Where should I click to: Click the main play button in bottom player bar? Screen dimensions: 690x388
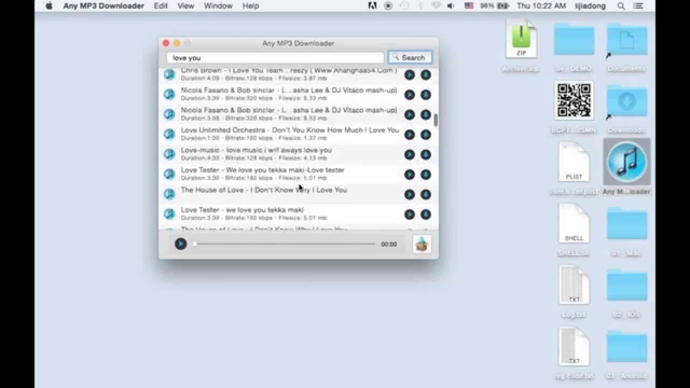[x=181, y=244]
